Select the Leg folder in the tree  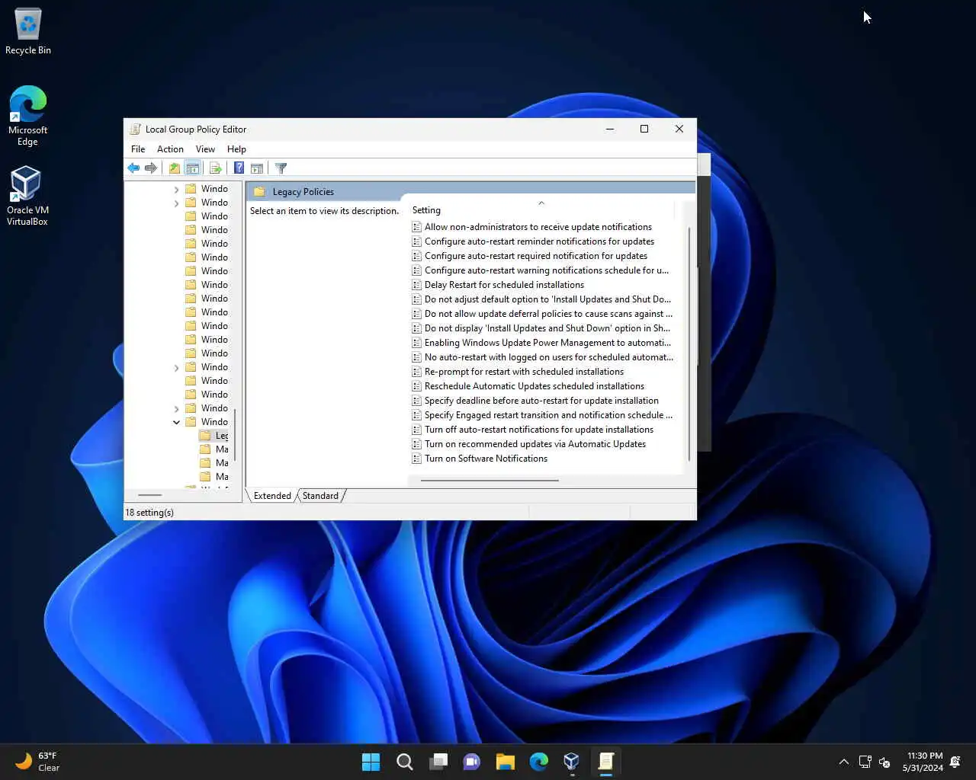click(x=213, y=436)
